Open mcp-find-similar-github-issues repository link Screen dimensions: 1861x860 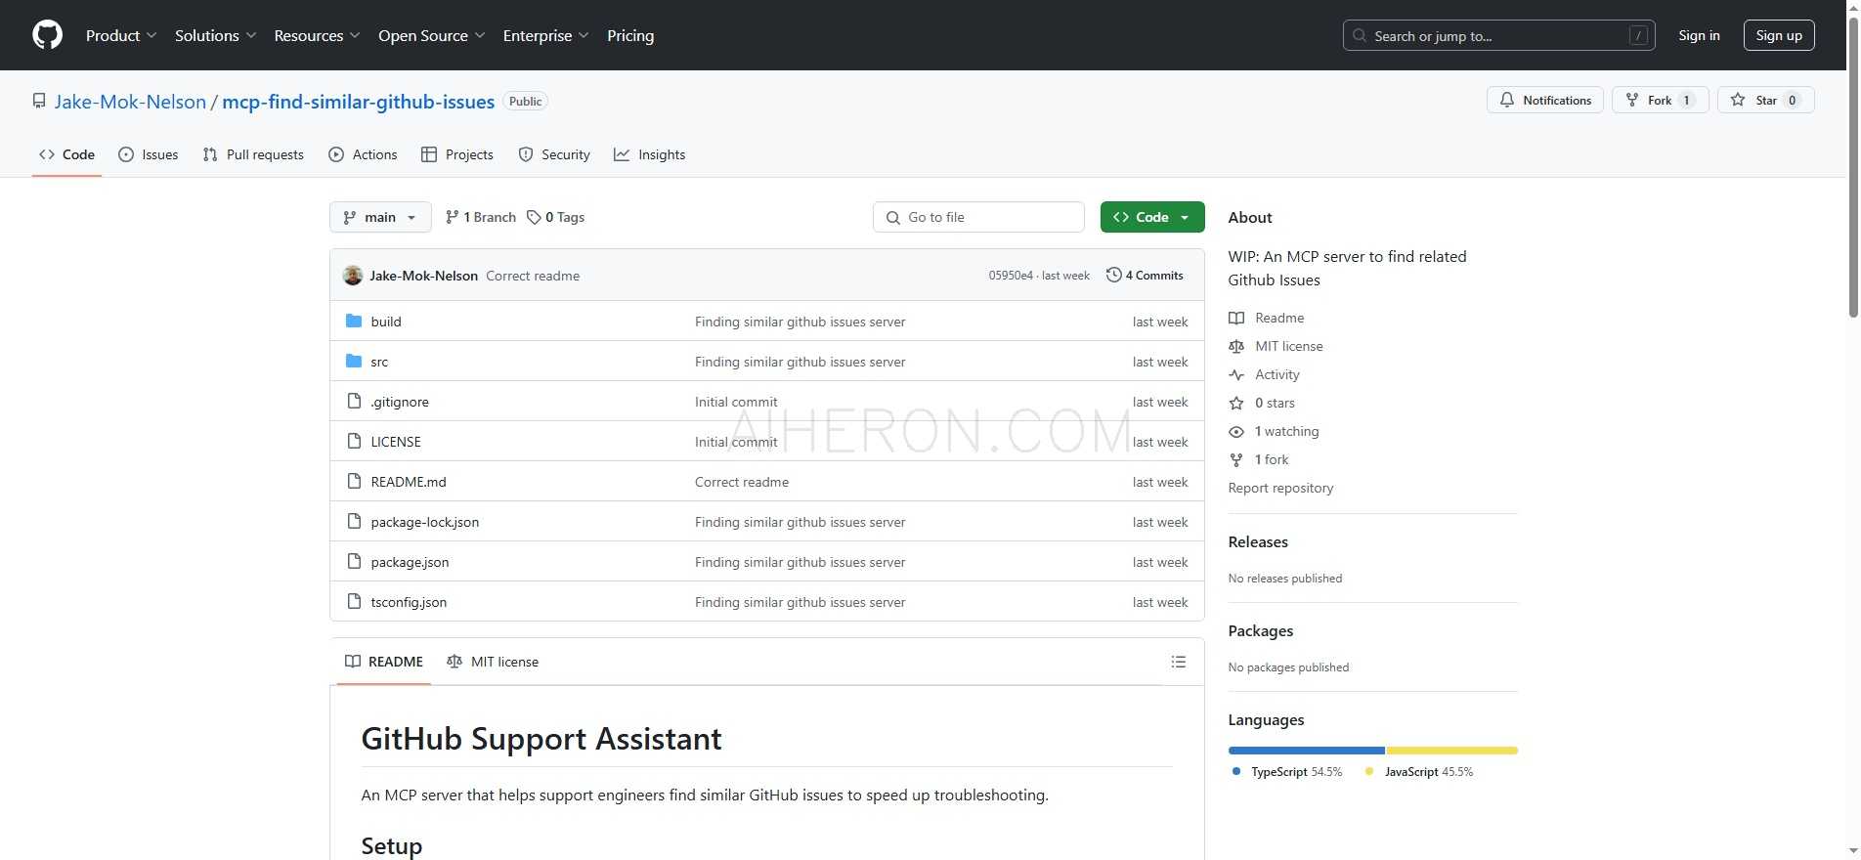tap(359, 102)
